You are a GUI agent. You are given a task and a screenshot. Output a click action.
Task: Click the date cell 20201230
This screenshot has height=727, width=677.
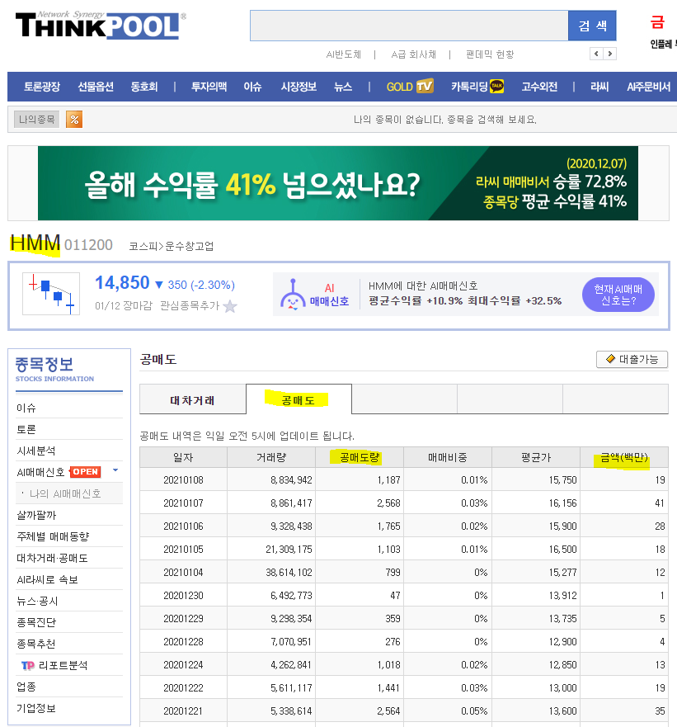pyautogui.click(x=183, y=595)
